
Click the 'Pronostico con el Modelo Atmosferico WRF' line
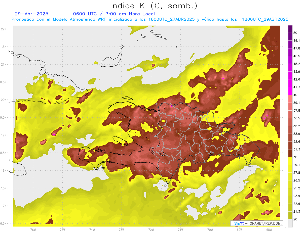(150, 19)
